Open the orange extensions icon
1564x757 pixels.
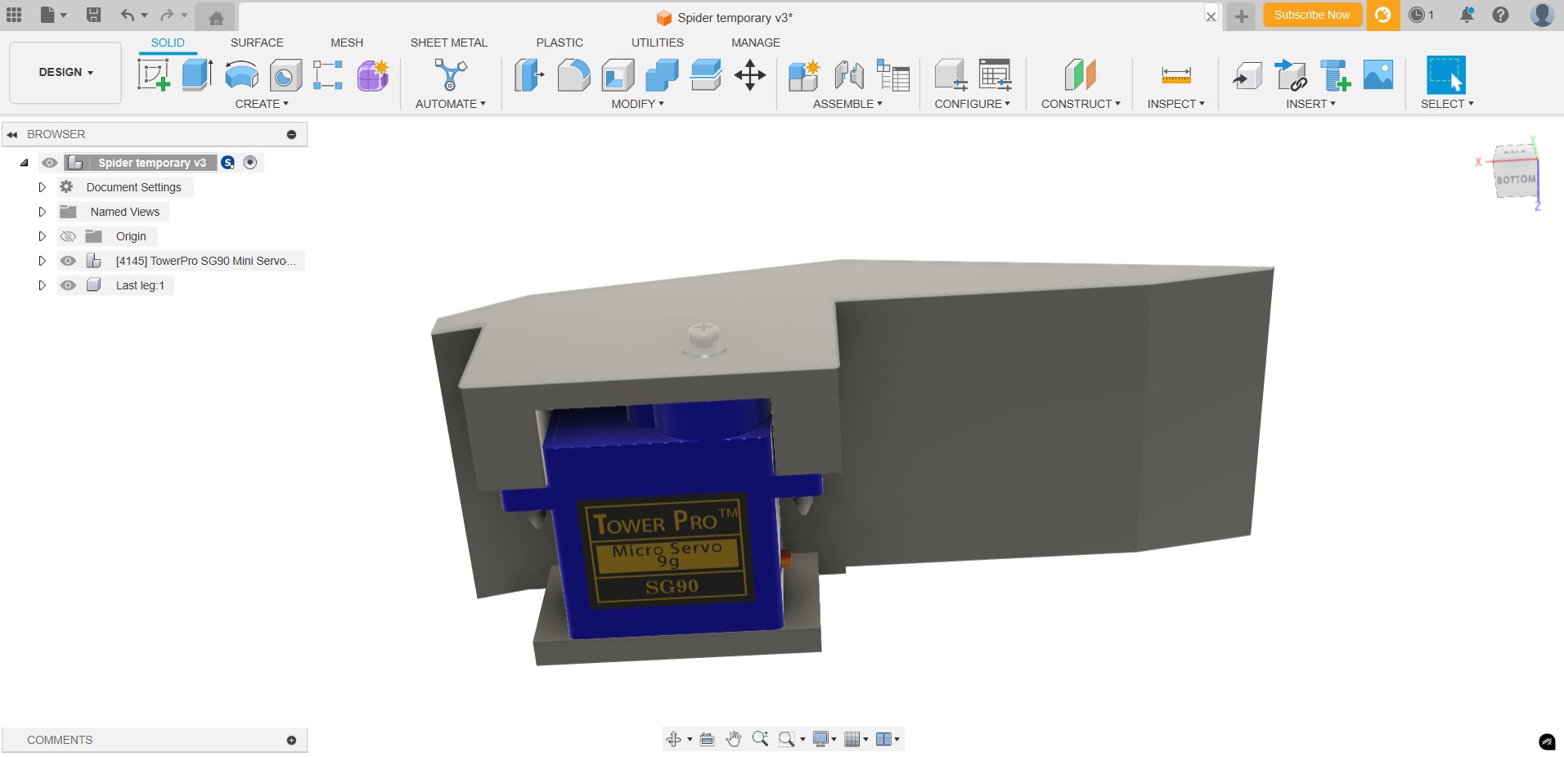[1382, 15]
